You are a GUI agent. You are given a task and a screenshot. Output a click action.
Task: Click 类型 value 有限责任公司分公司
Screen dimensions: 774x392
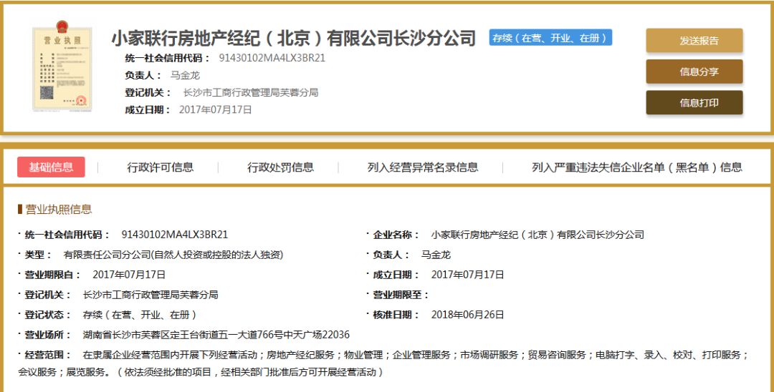pyautogui.click(x=173, y=255)
